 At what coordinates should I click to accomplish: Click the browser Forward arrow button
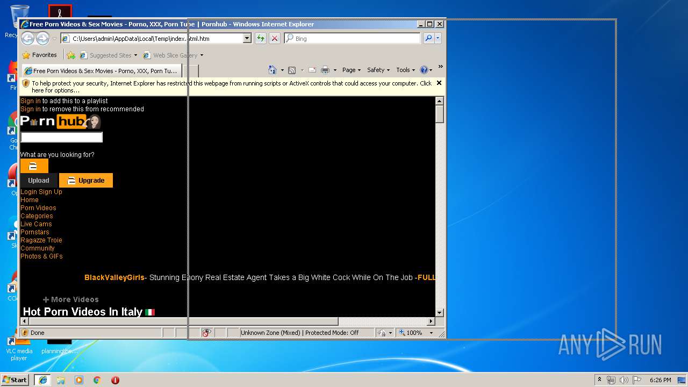[x=42, y=38]
